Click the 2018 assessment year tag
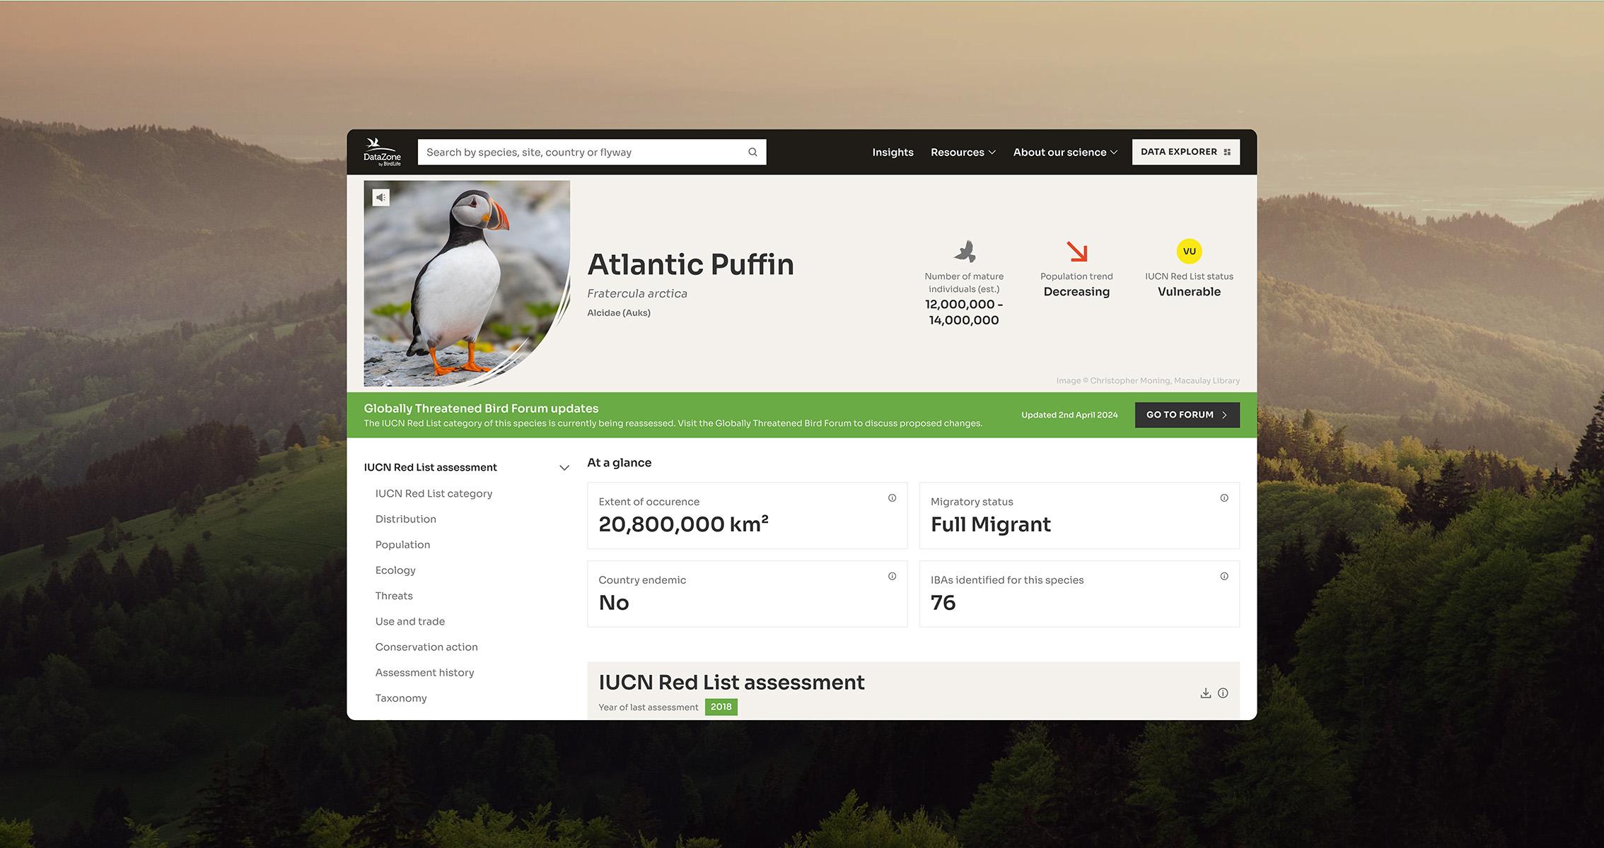The width and height of the screenshot is (1604, 848). 721,707
